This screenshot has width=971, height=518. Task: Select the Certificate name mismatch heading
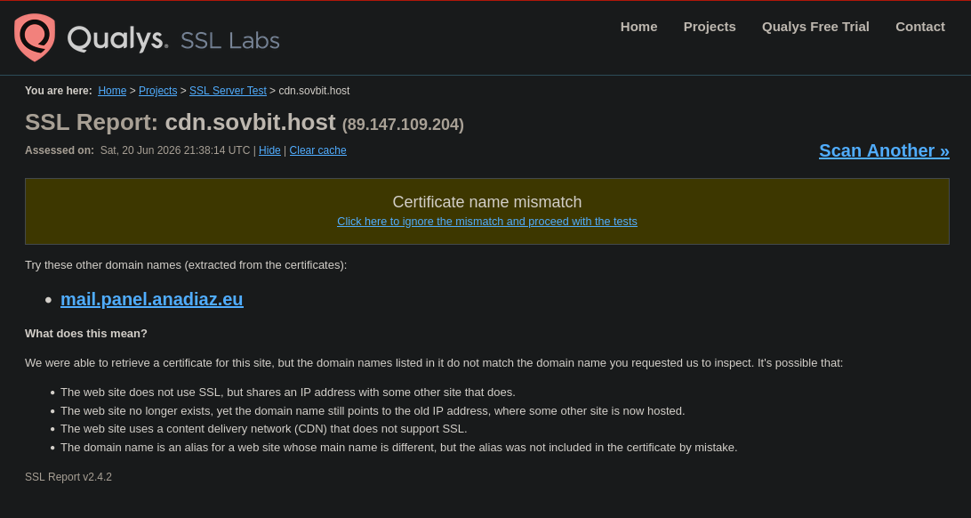point(486,202)
